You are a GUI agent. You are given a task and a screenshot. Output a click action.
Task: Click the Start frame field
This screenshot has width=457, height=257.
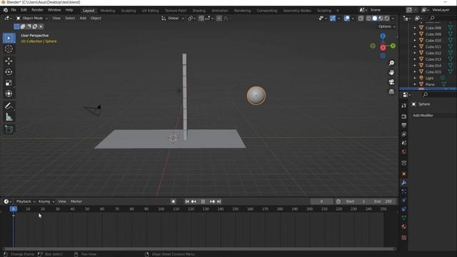tap(356, 201)
